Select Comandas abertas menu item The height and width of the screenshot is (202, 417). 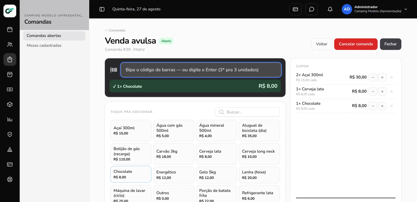point(54,36)
